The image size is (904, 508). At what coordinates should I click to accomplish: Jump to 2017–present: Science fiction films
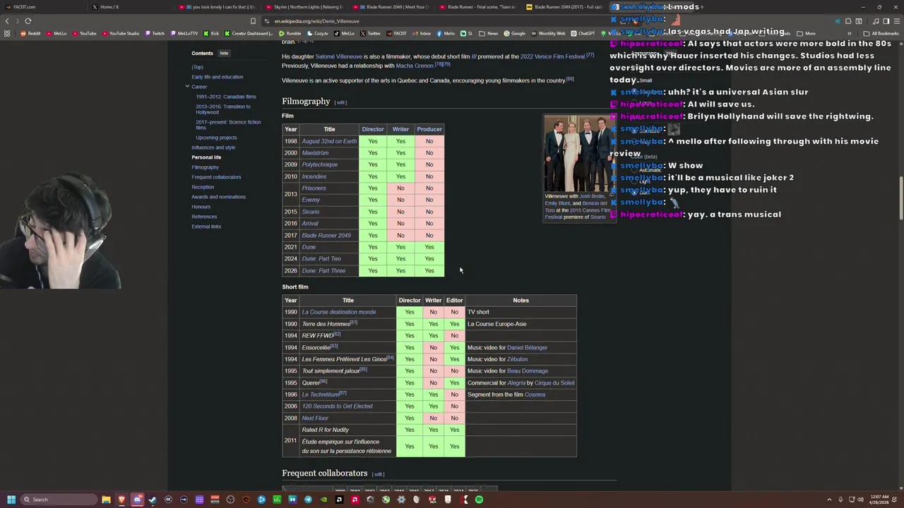click(228, 125)
